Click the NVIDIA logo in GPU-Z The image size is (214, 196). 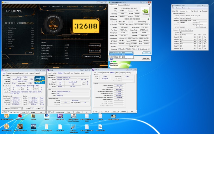145,12
